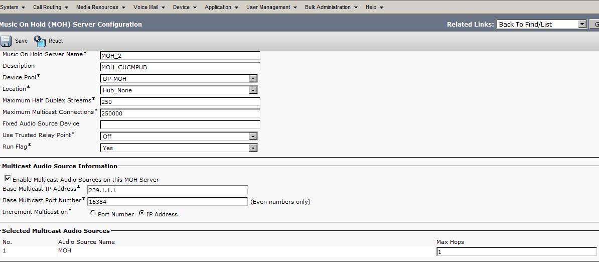Expand the Location dropdown

pos(253,90)
